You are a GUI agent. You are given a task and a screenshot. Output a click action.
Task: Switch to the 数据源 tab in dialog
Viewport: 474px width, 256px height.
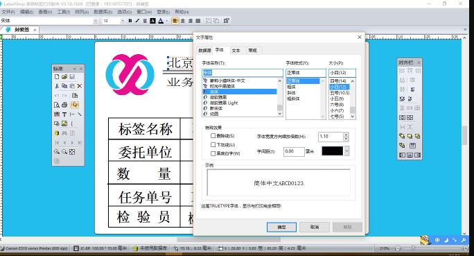click(204, 51)
